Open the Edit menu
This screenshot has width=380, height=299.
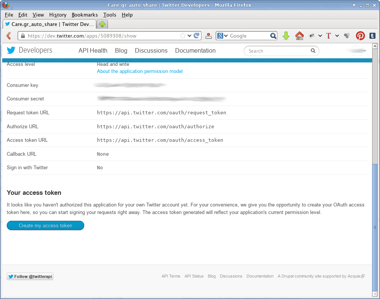(x=23, y=15)
